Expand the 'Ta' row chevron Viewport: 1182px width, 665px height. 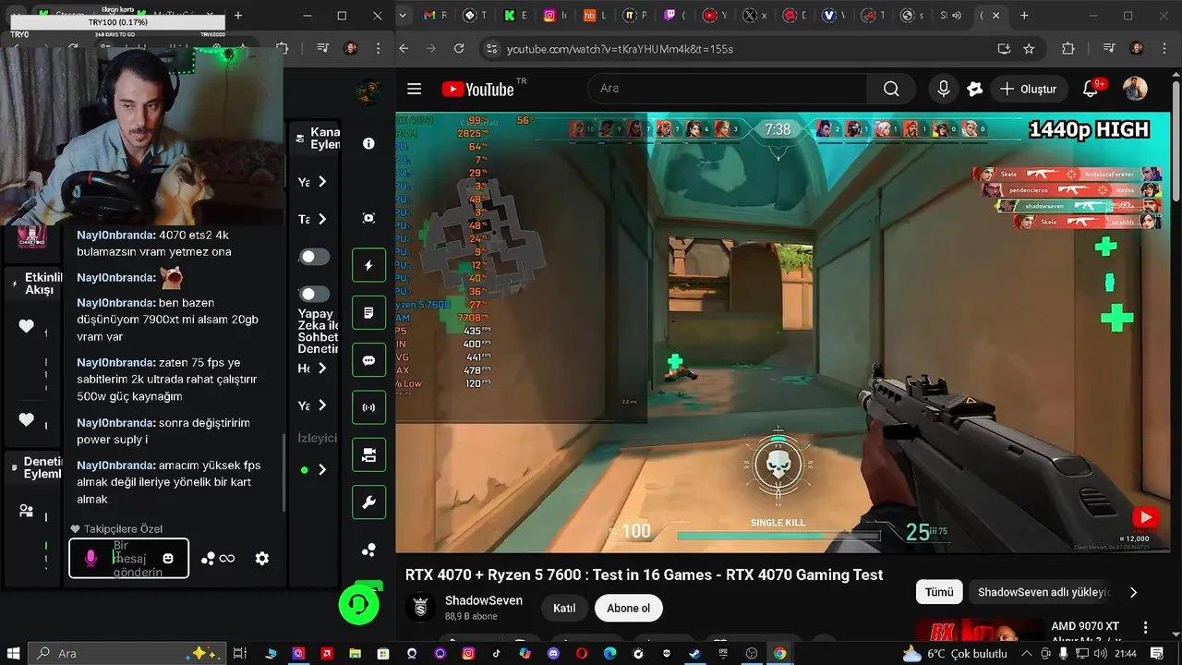coord(322,219)
